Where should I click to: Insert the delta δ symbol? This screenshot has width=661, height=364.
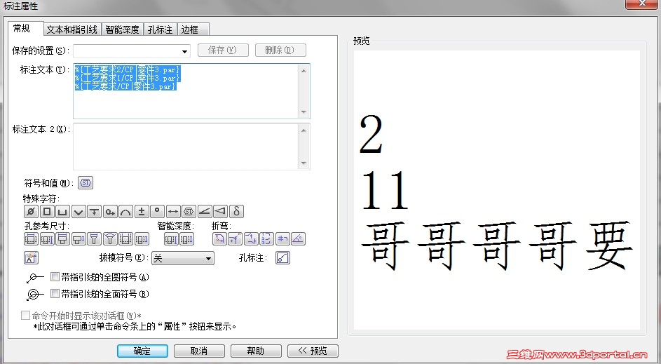pos(236,211)
